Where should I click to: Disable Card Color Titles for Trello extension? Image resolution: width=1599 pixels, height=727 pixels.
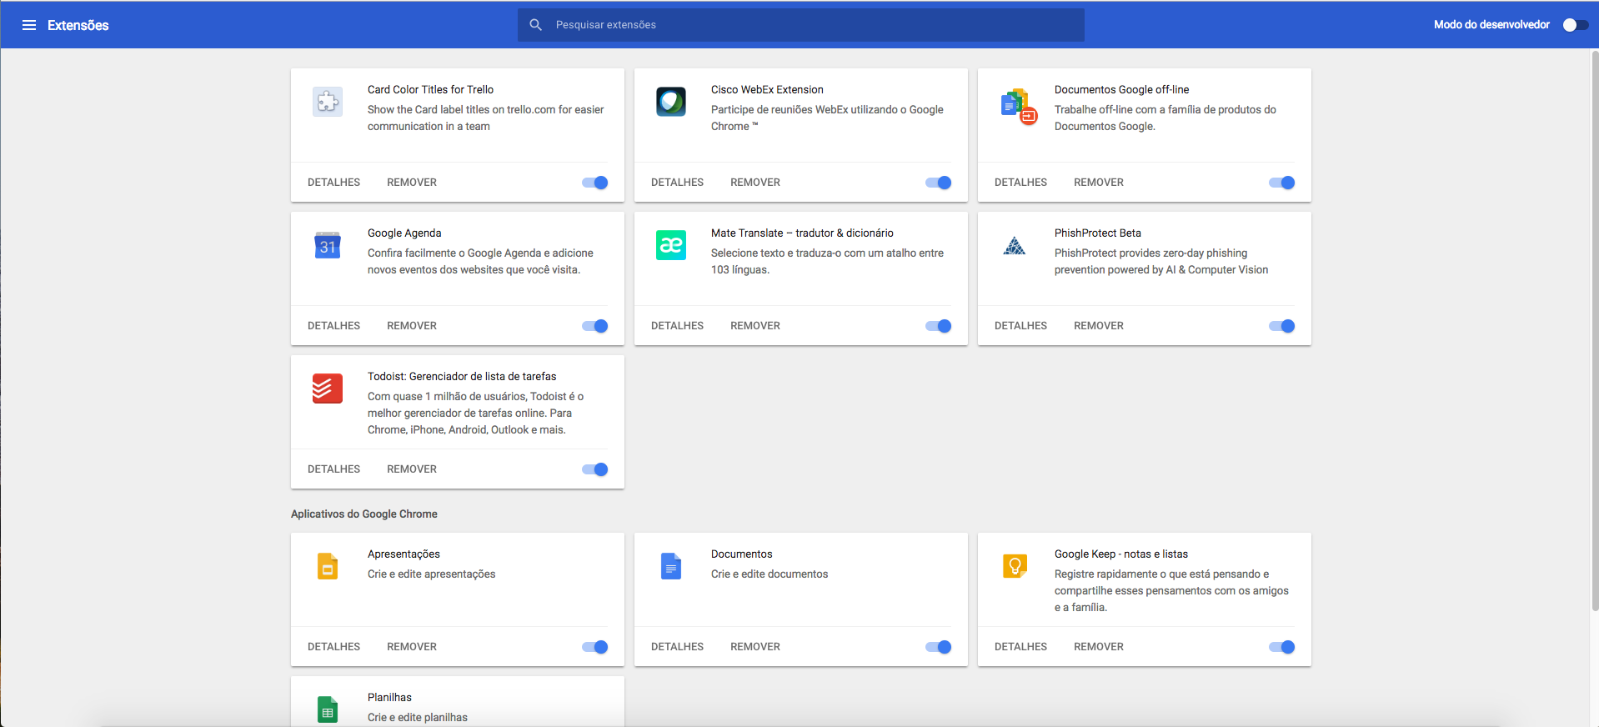pyautogui.click(x=595, y=183)
